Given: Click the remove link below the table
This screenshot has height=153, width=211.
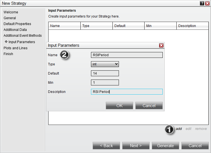Looking at the screenshot, I should [x=201, y=129].
